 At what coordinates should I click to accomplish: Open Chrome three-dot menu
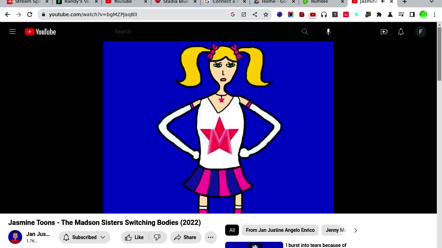(x=434, y=14)
